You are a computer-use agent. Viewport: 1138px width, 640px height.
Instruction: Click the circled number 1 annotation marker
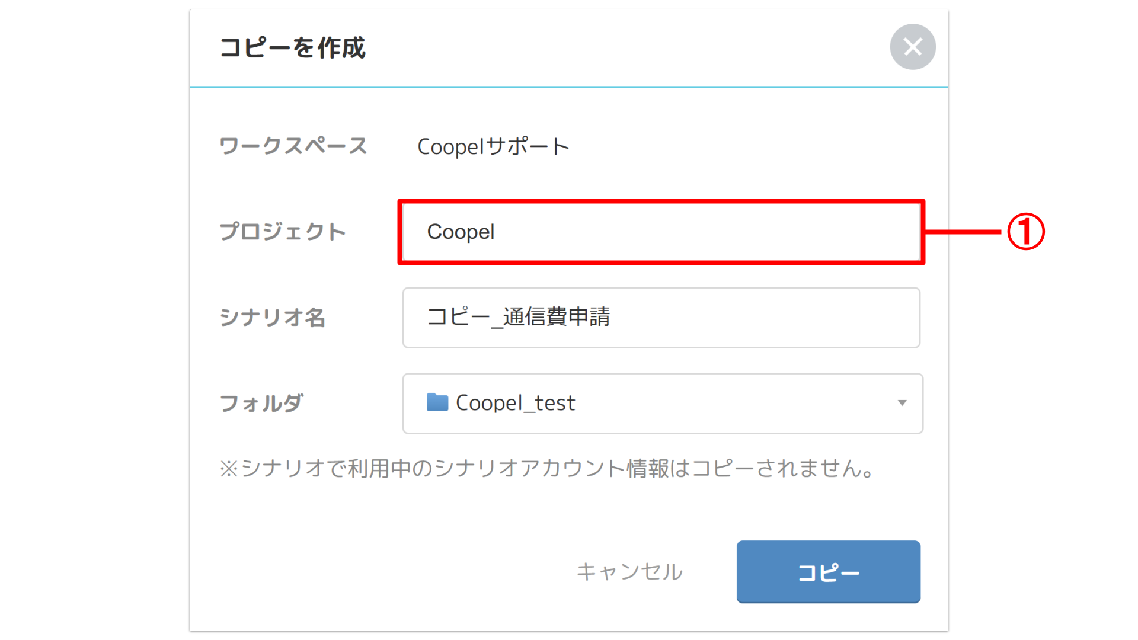(x=1026, y=232)
